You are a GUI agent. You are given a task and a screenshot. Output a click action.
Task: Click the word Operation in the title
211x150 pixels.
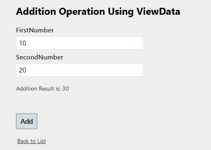coord(82,12)
